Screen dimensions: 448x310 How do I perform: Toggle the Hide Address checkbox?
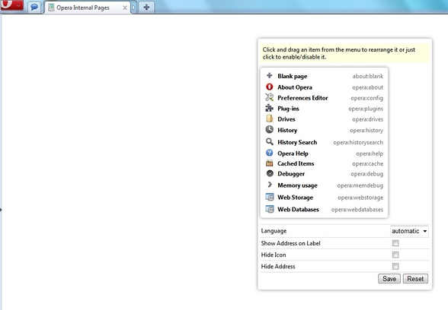pos(395,266)
